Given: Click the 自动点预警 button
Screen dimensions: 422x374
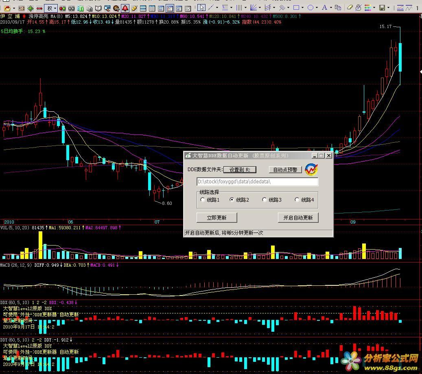Looking at the screenshot, I should tap(285, 170).
